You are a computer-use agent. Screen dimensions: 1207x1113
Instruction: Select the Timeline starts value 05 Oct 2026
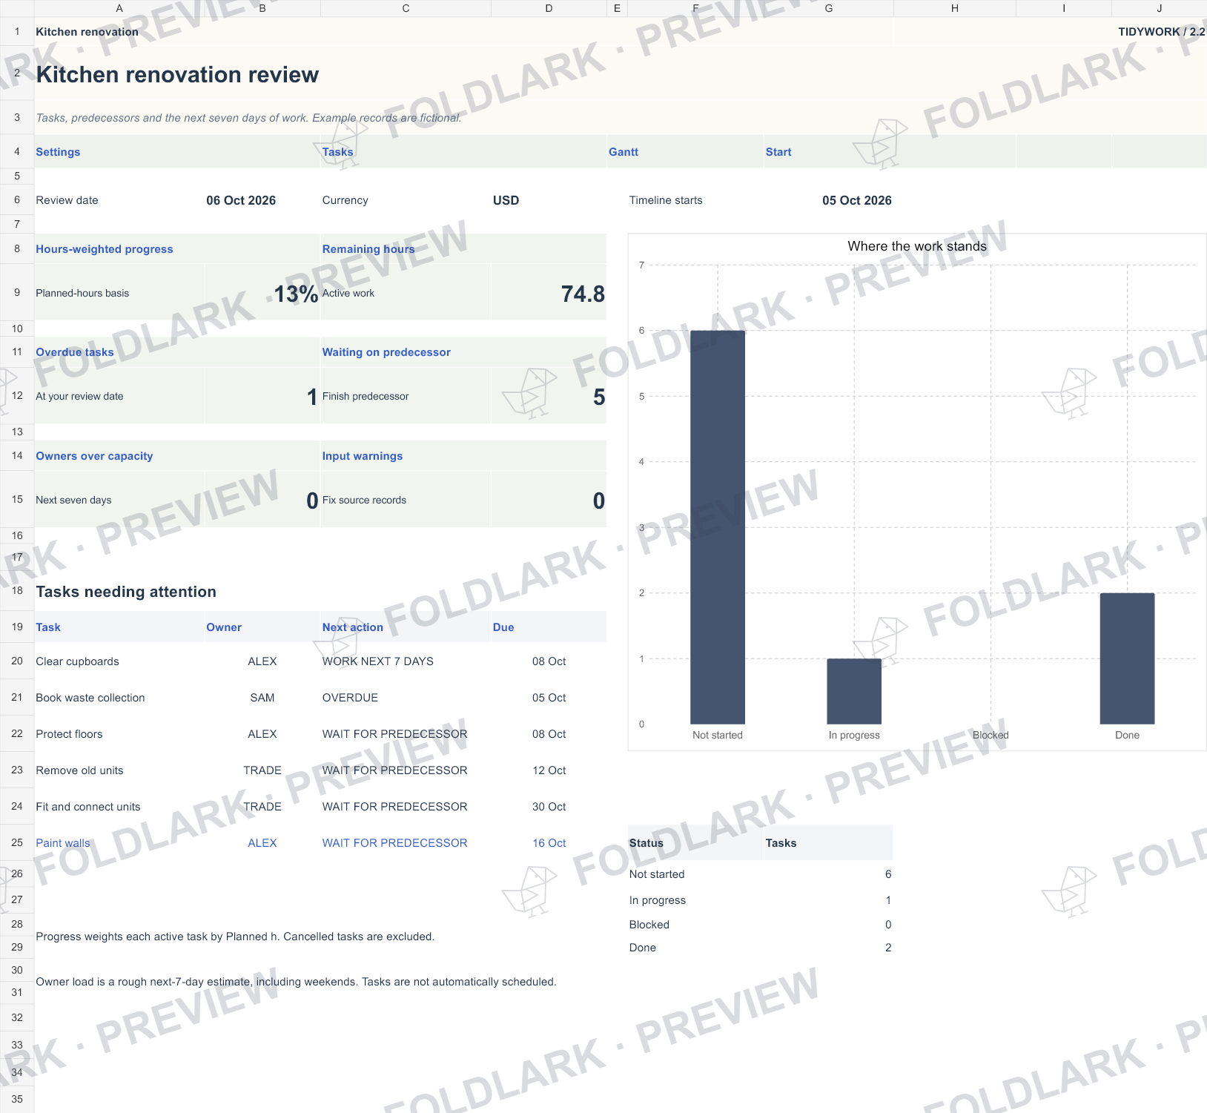coord(857,200)
